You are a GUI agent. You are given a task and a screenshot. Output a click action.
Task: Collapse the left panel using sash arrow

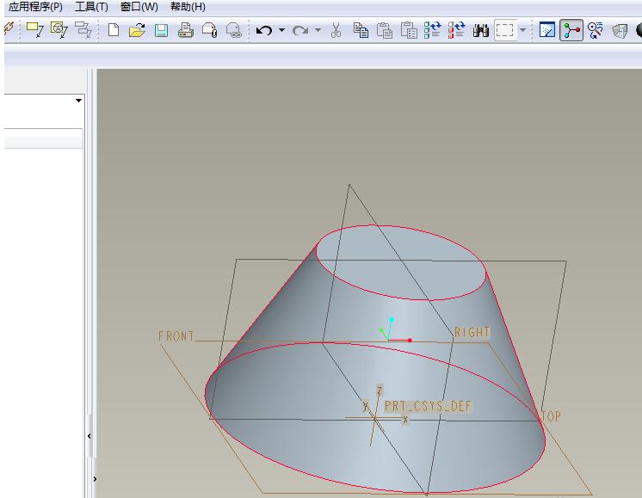(x=89, y=437)
